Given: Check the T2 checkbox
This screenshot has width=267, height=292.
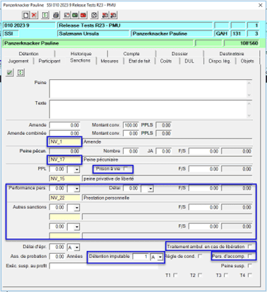Looking at the screenshot, I should point(200,275).
